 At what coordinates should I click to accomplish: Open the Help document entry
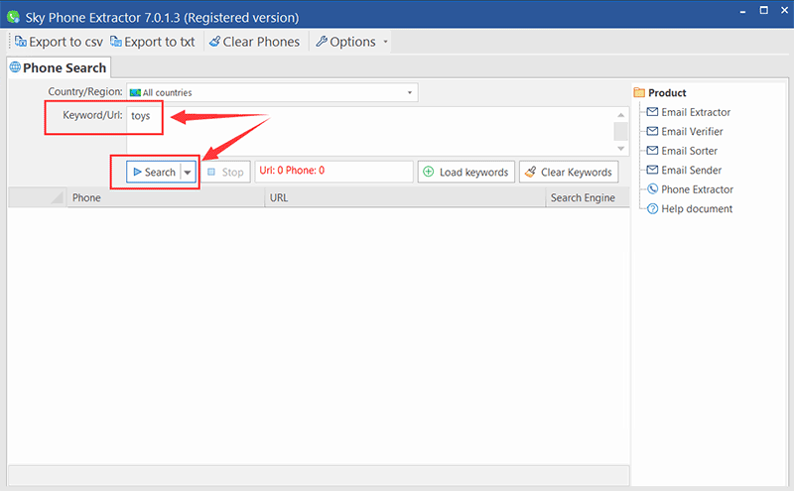click(697, 208)
